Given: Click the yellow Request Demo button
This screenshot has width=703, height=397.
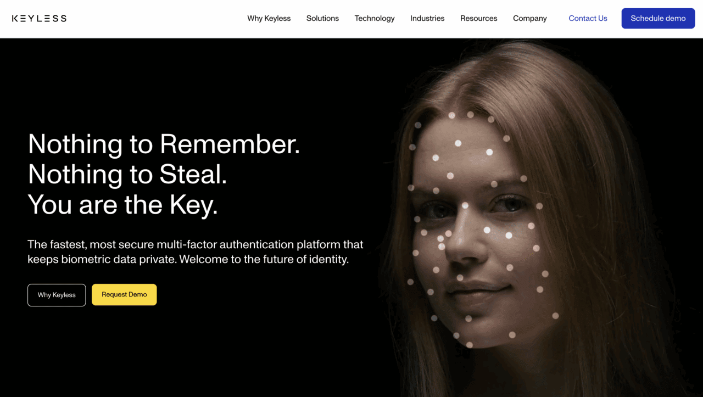Looking at the screenshot, I should coord(124,294).
